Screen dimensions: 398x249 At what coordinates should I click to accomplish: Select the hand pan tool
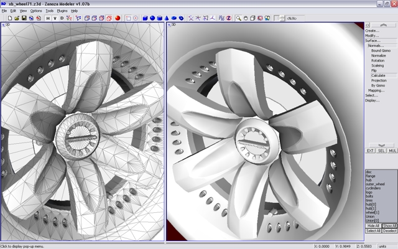pos(246,18)
